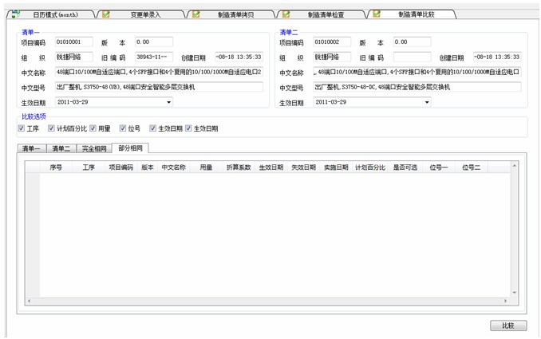Click the checkmark icon on 变更单录入 tab

point(106,14)
